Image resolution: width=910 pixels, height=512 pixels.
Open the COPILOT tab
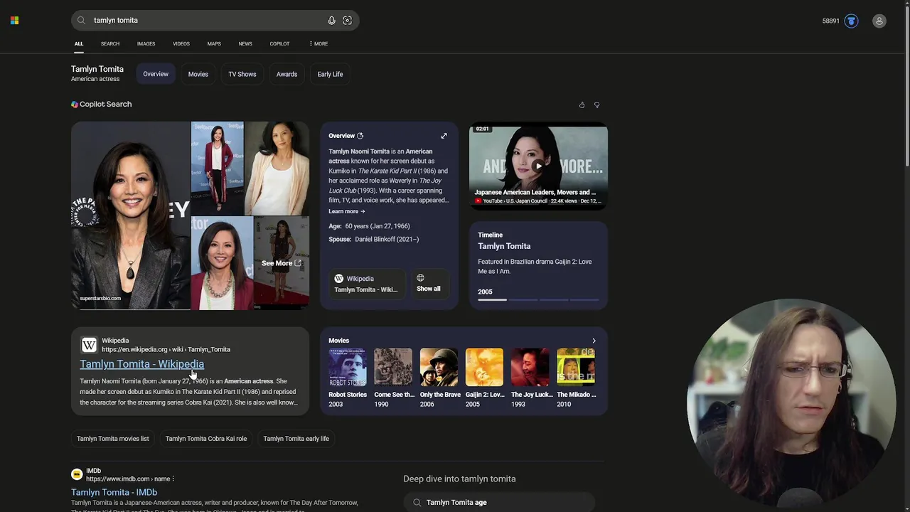point(279,44)
